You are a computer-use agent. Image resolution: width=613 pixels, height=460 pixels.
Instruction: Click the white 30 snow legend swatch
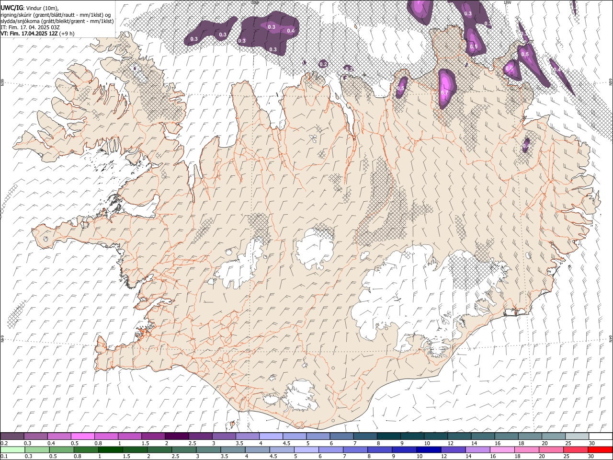[601, 436]
